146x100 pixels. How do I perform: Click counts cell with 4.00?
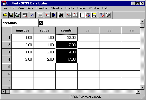click(x=66, y=52)
